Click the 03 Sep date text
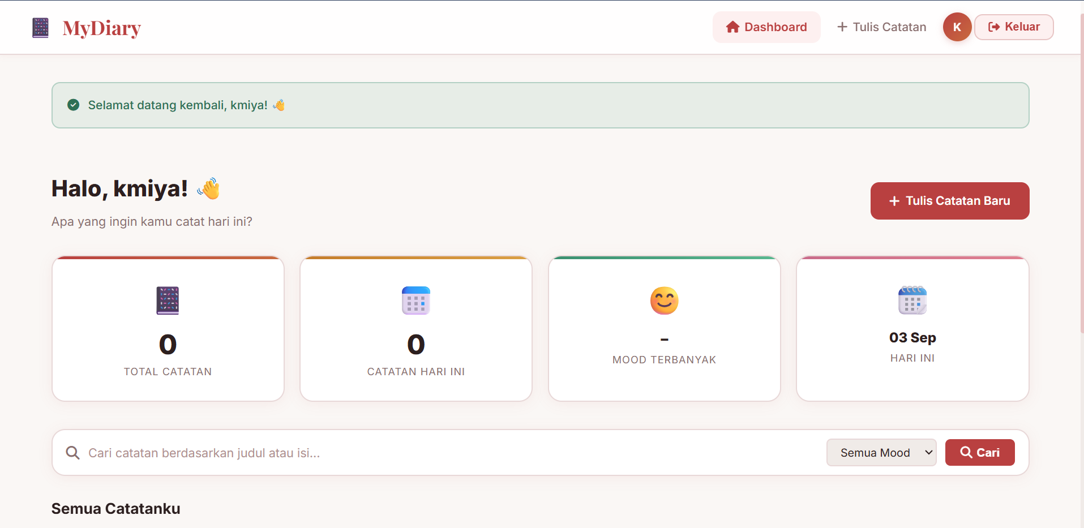The image size is (1084, 528). point(912,338)
